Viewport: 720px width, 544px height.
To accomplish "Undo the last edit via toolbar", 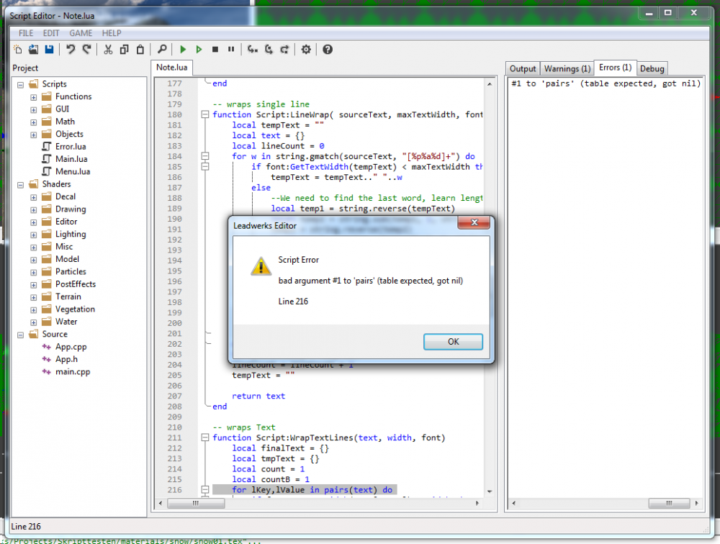I will [x=71, y=50].
